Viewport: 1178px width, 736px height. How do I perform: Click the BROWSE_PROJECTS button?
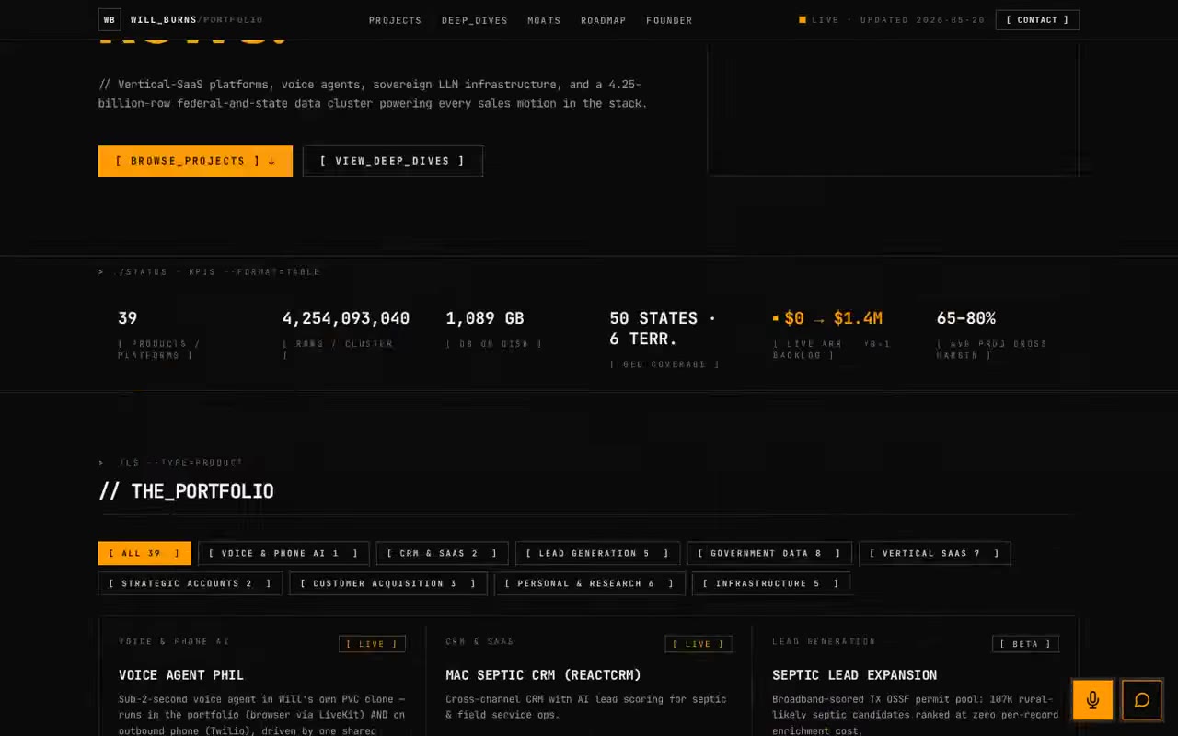[x=195, y=161]
